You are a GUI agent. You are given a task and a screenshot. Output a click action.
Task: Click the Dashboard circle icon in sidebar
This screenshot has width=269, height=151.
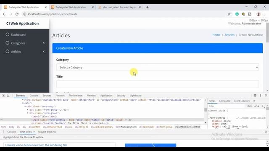8,34
